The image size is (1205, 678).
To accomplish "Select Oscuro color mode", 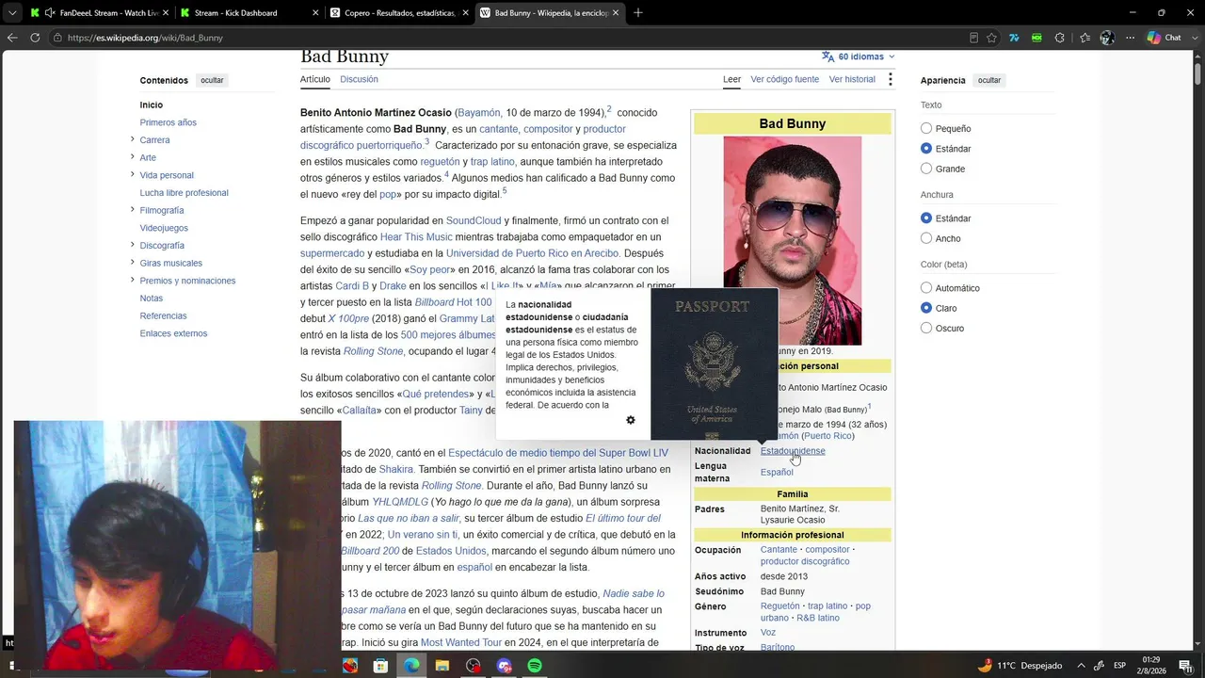I will (926, 328).
